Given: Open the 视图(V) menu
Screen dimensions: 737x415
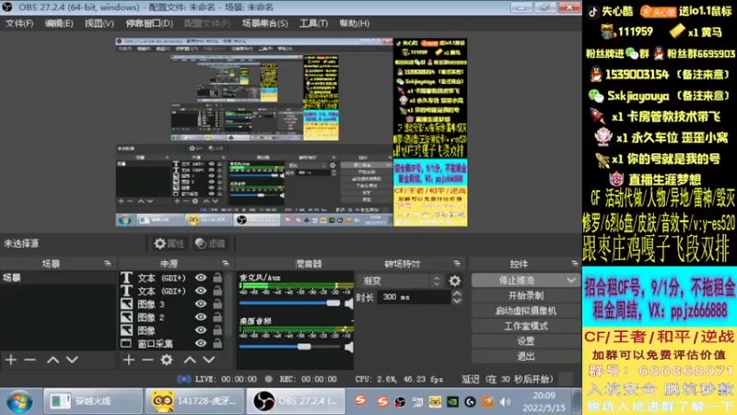Looking at the screenshot, I should (99, 23).
